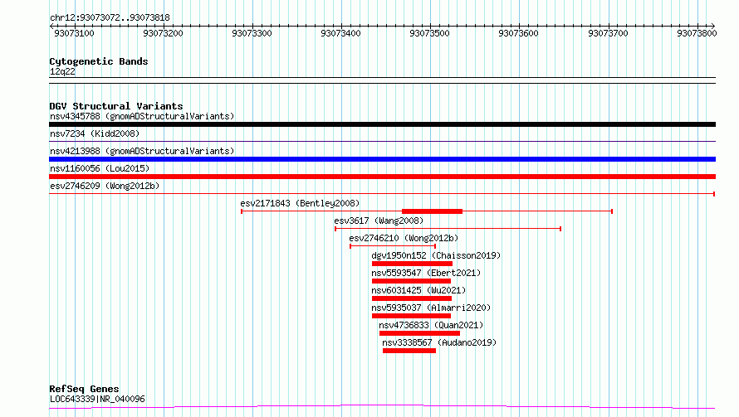Click the 93073200 ruler position
This screenshot has height=417, width=739.
coord(163,33)
